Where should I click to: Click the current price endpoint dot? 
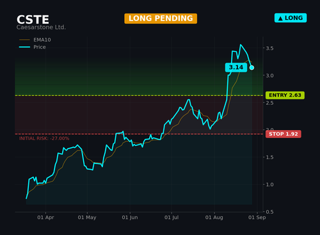(252, 68)
